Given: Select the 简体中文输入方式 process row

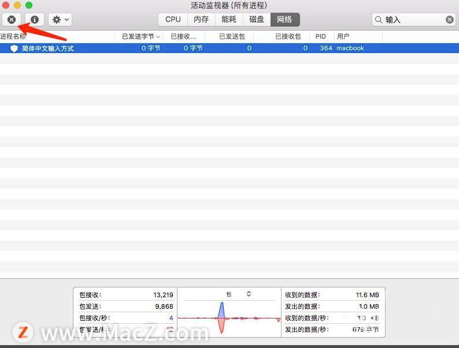Looking at the screenshot, I should tap(229, 48).
